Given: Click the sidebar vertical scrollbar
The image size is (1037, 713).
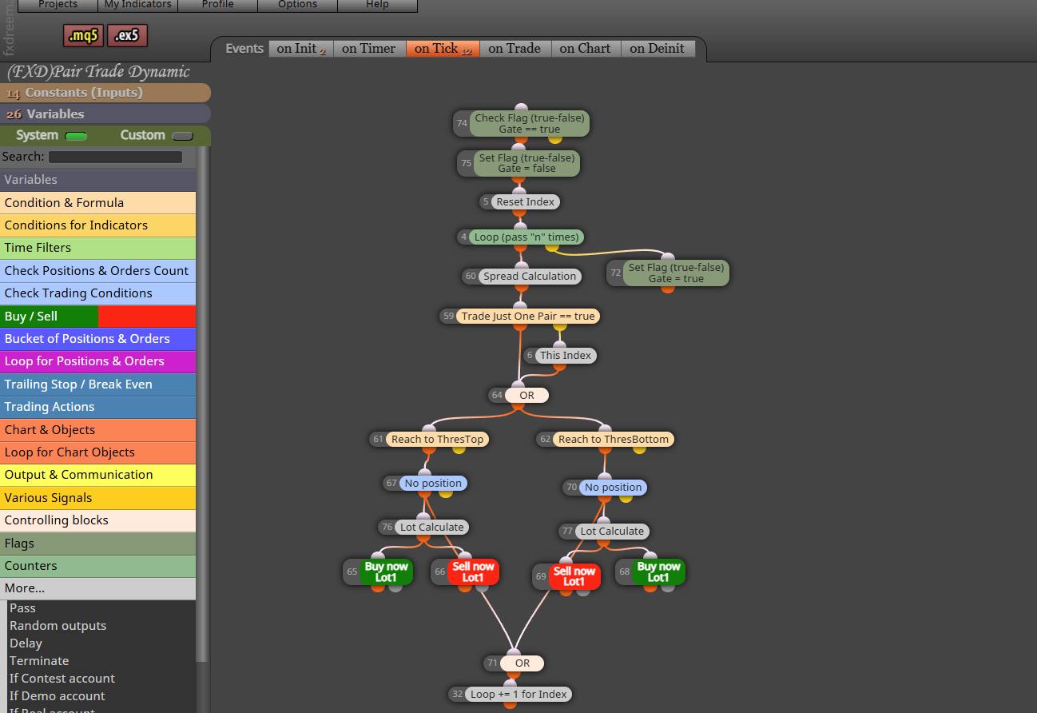Looking at the screenshot, I should point(202,404).
